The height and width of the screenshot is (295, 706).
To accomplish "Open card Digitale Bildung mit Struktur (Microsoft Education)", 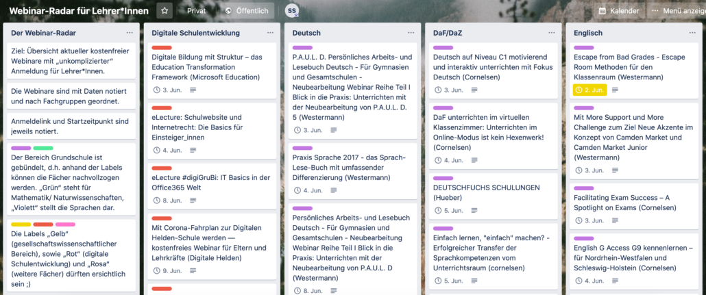I will (x=212, y=70).
